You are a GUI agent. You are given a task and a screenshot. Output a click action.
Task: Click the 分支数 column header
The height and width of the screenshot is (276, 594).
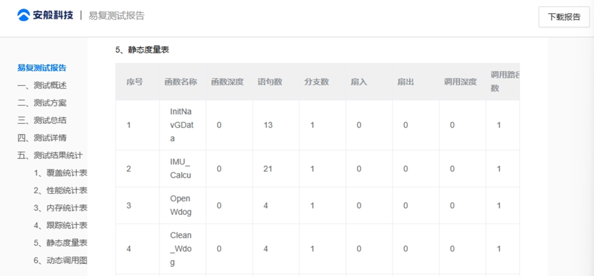[x=316, y=82]
